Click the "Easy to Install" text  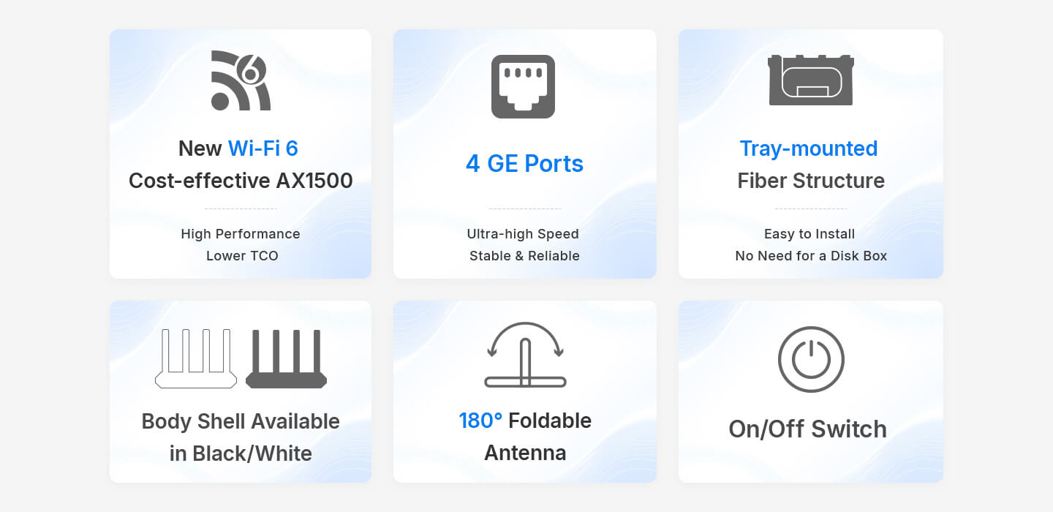(809, 234)
